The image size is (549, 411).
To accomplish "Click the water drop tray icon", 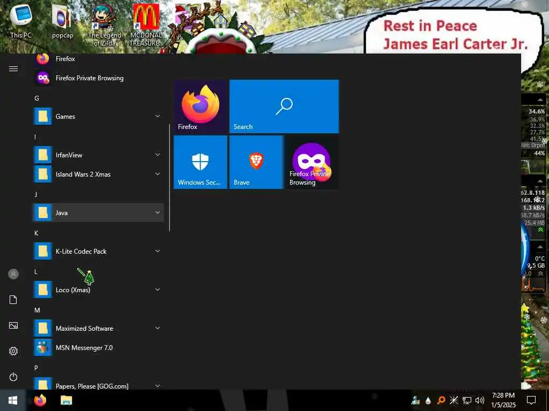I will (428, 400).
